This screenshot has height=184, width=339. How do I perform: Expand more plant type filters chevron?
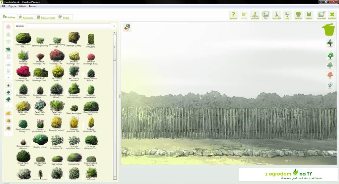(8, 78)
